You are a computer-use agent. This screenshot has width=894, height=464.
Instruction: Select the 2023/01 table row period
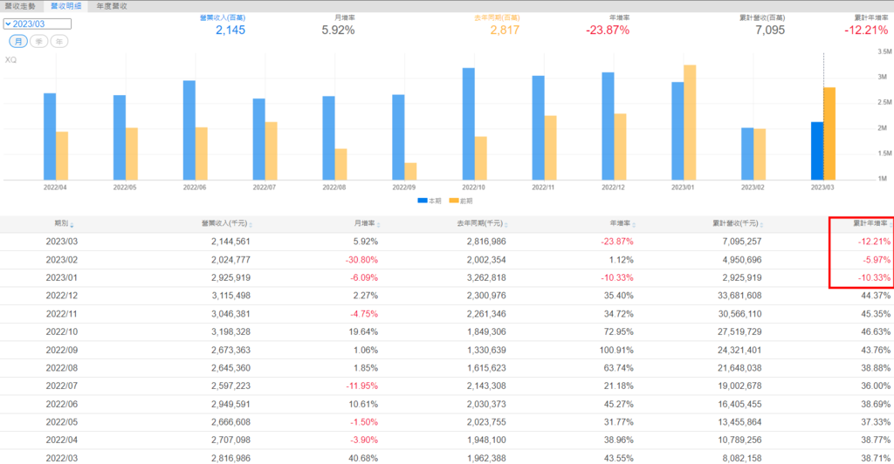[62, 278]
